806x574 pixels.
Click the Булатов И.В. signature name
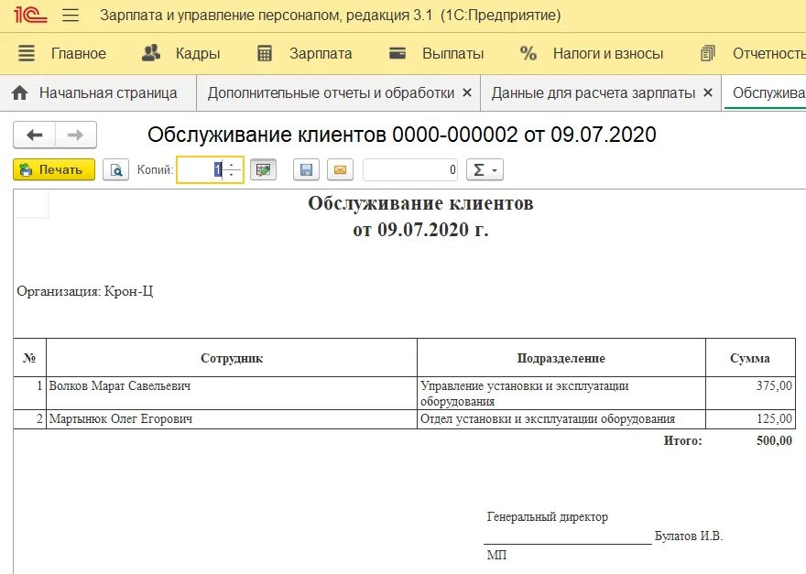689,536
